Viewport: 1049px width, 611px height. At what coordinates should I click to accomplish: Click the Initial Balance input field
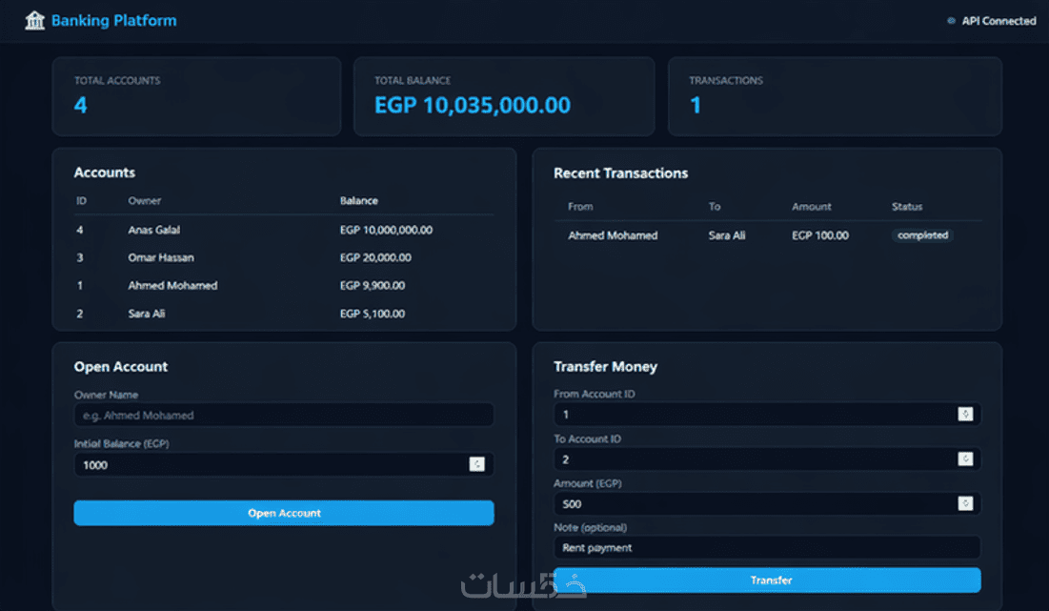[x=284, y=464]
